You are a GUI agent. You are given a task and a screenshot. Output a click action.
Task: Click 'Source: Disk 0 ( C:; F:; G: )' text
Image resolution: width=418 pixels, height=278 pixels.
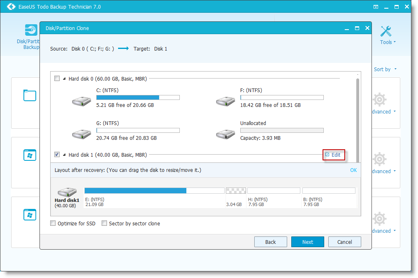(x=82, y=49)
